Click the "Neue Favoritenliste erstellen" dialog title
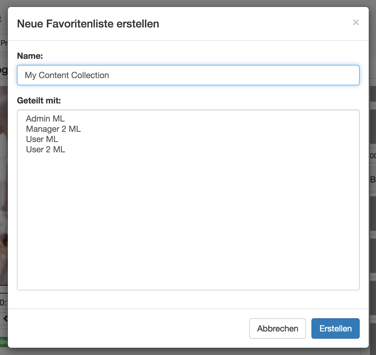376x355 pixels. 88,24
